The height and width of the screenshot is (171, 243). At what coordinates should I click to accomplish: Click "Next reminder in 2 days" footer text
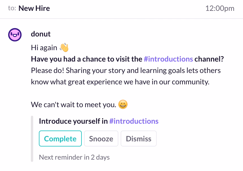click(74, 157)
